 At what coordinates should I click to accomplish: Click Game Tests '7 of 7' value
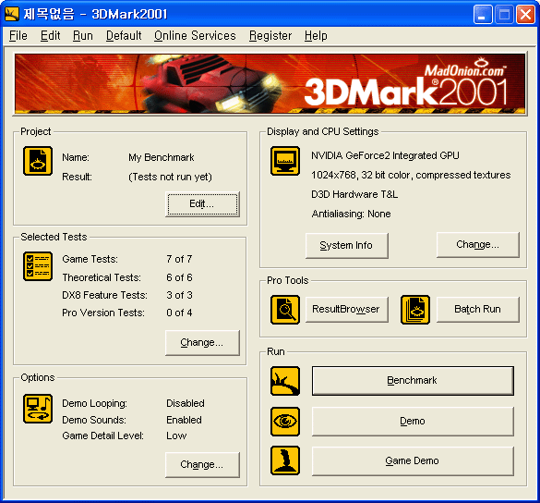click(x=179, y=259)
